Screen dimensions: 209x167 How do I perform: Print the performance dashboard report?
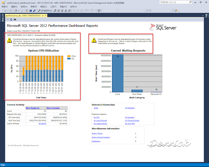(15, 20)
